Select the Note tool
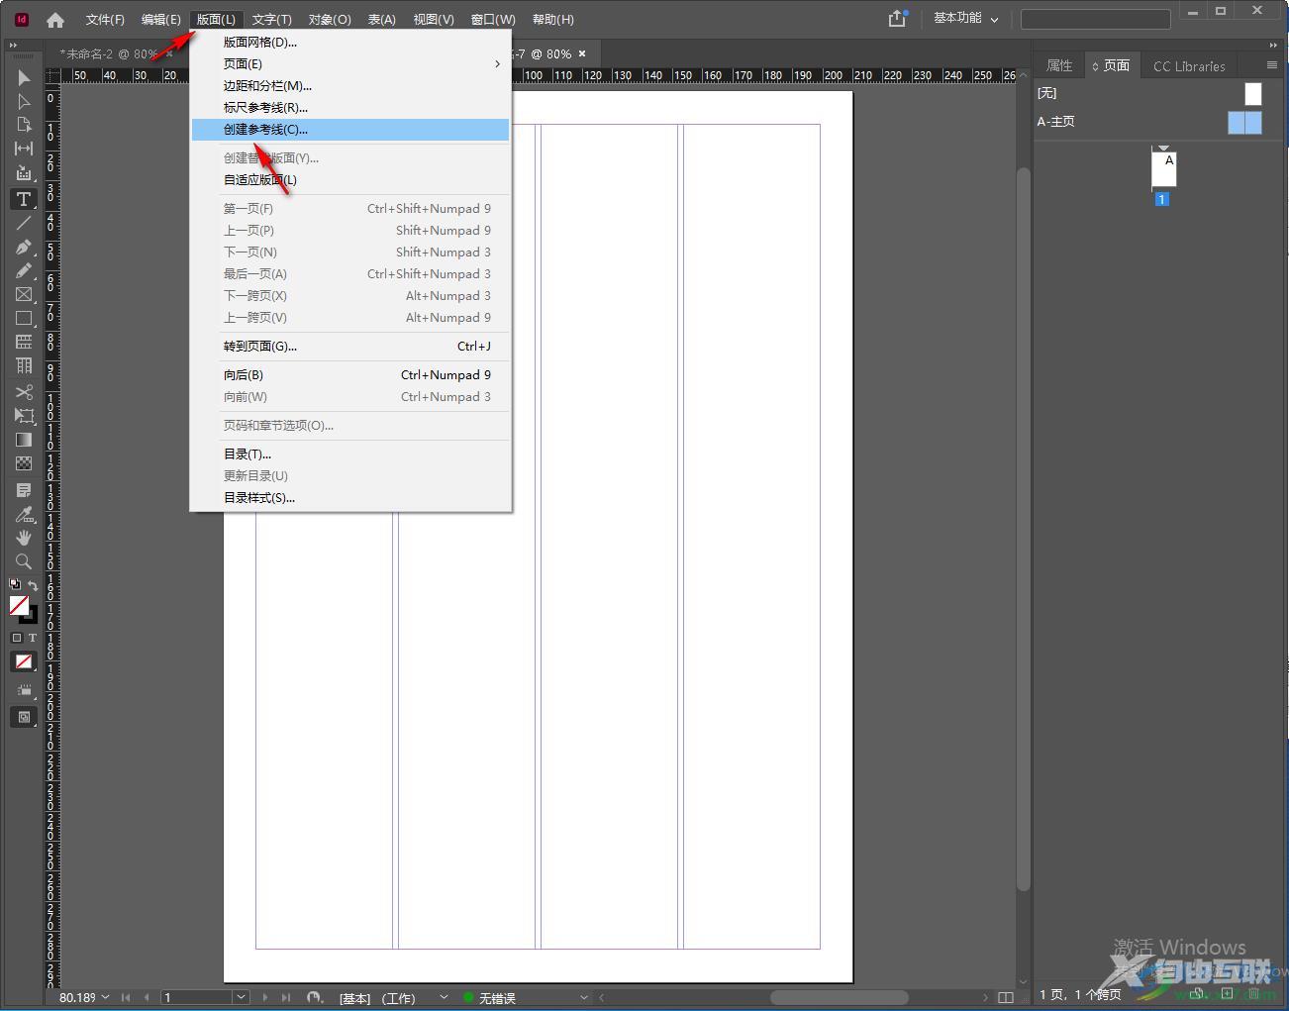 tap(24, 490)
